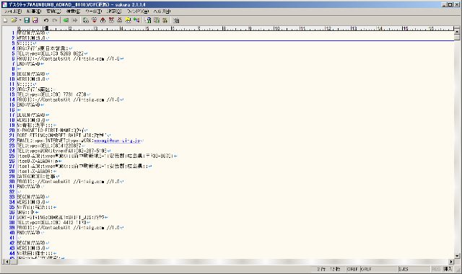Click the first CRLF status field

[x=353, y=269]
